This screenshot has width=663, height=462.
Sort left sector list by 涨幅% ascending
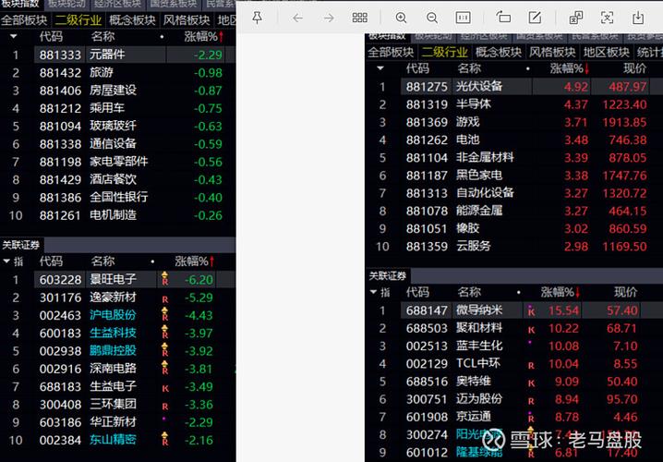[x=204, y=37]
